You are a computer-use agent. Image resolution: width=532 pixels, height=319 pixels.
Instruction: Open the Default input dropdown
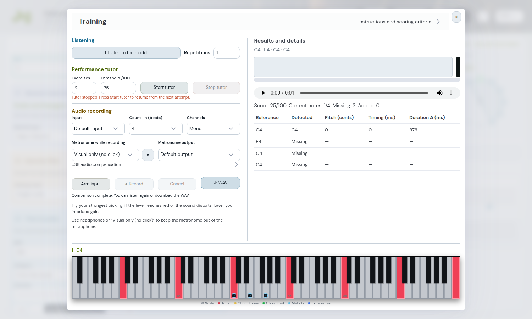98,129
